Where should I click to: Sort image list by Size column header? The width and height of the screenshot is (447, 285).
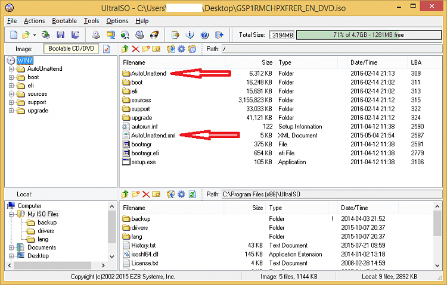tap(250, 62)
